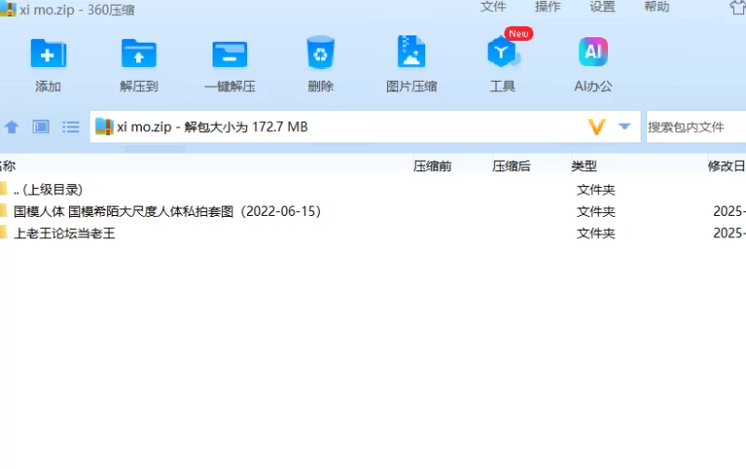
Task: Open the 文件 (File) menu
Action: pyautogui.click(x=493, y=7)
